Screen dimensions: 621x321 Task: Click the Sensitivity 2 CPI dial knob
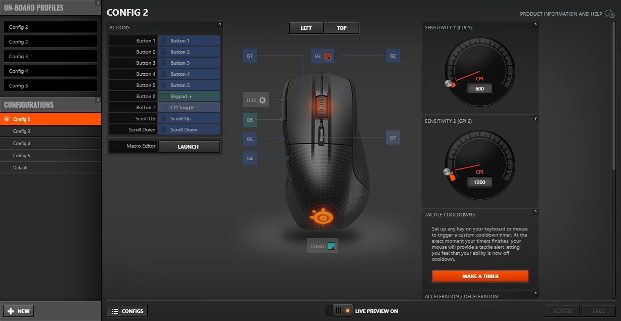(446, 173)
